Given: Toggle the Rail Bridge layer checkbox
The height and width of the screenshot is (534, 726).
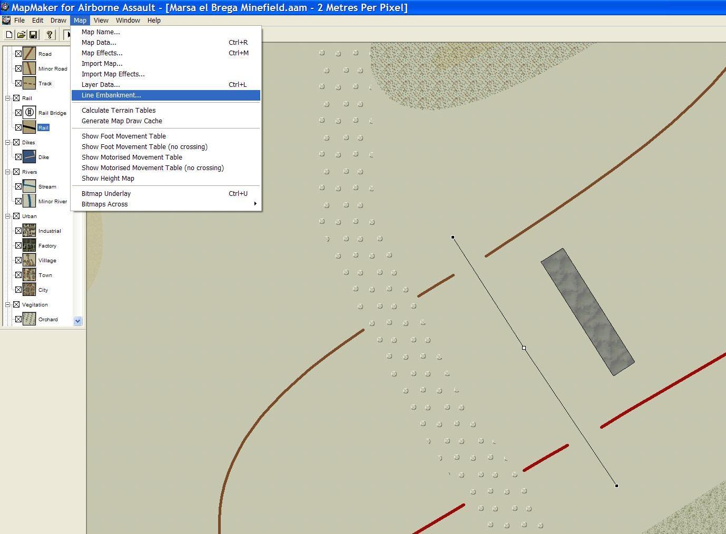Looking at the screenshot, I should [x=18, y=113].
